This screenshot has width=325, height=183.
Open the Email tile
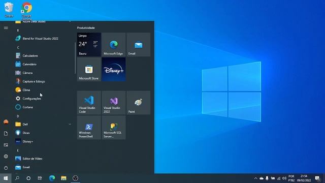(139, 44)
